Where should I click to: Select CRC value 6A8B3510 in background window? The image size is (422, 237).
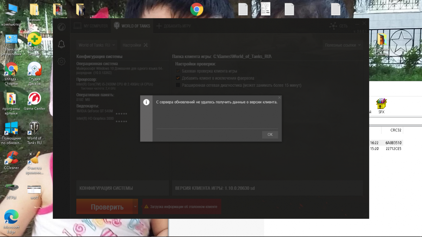pos(393,143)
